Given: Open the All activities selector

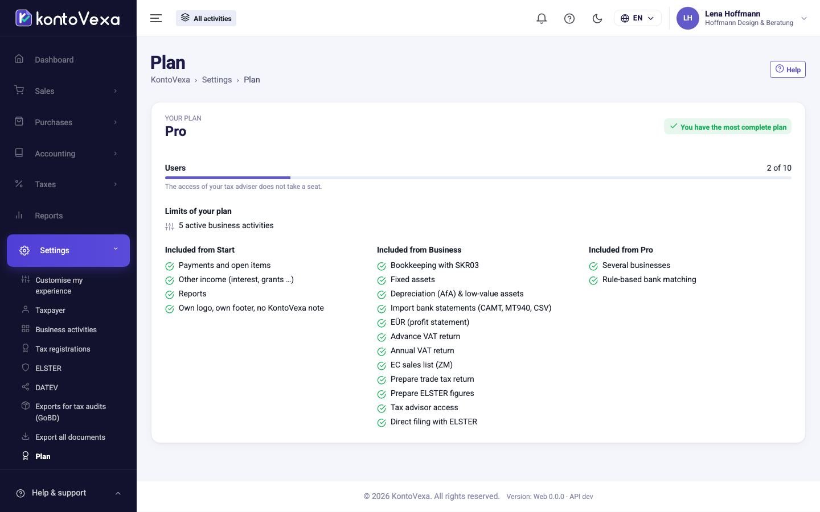Looking at the screenshot, I should tap(206, 18).
